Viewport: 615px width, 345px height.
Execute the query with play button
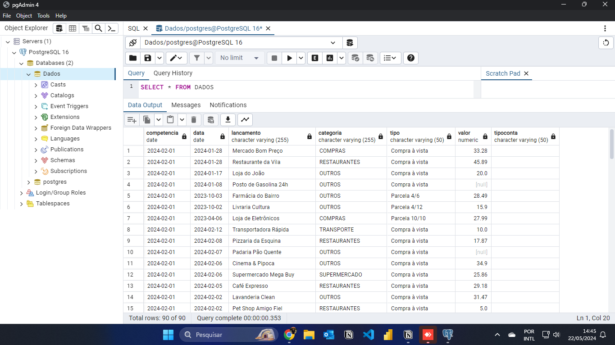click(x=289, y=58)
